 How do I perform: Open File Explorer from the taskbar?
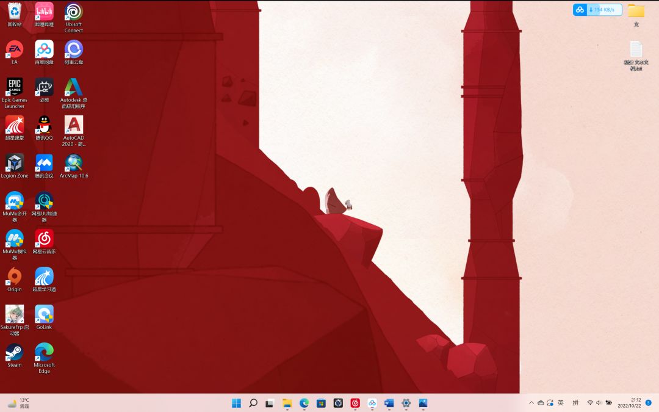[287, 403]
